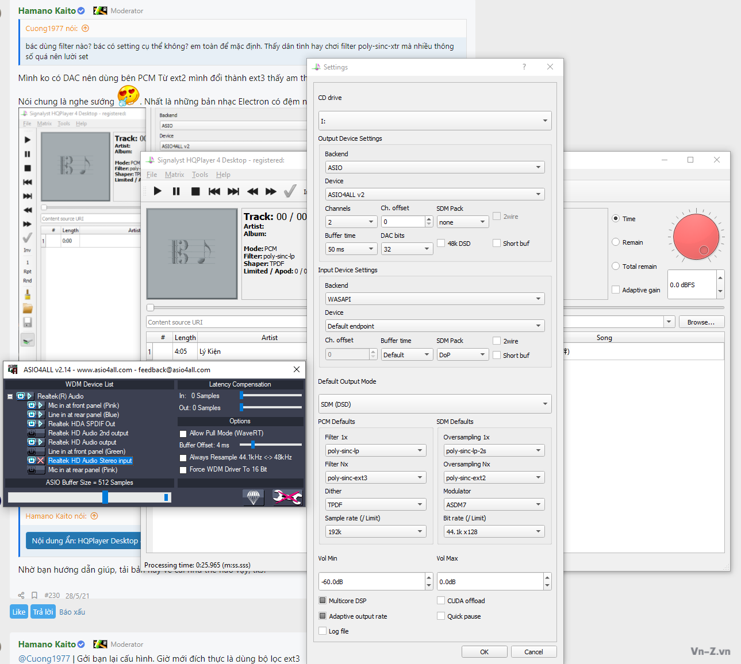Open Help menu in HQPlayer front window
Viewport: 741px width, 664px height.
click(224, 175)
